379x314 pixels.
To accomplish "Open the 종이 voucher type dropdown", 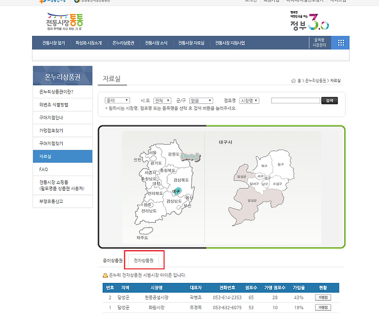I will coord(117,101).
